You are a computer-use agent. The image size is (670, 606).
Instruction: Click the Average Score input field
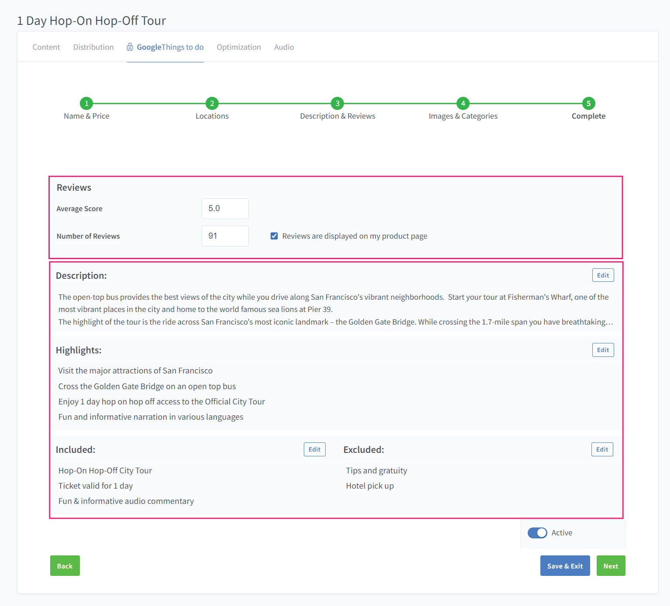225,209
